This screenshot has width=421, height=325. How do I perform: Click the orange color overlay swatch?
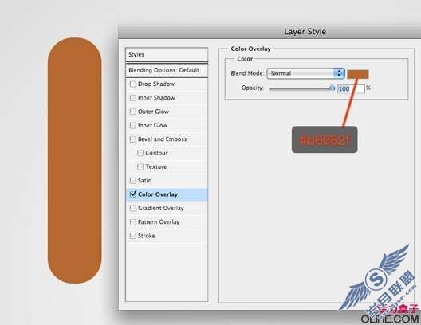(x=358, y=74)
